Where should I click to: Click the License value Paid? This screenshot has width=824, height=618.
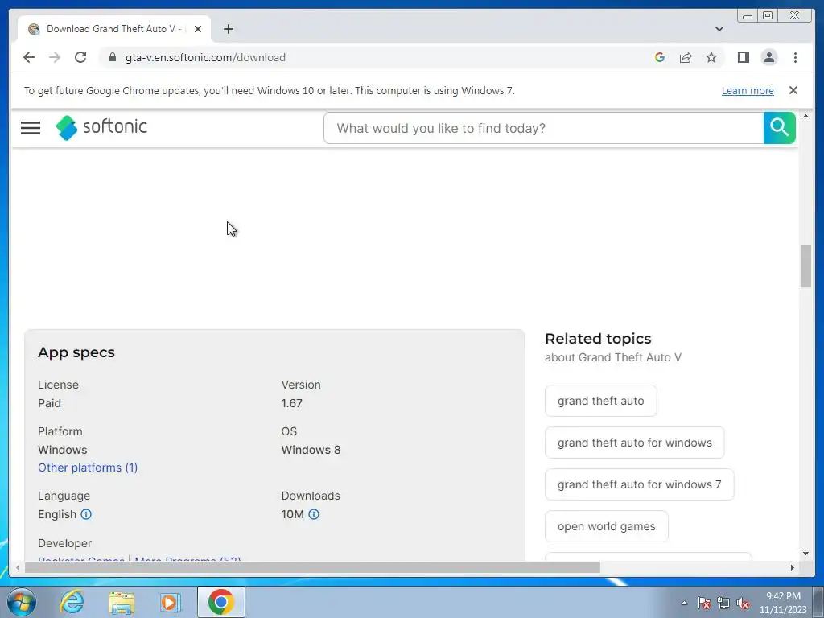(49, 403)
